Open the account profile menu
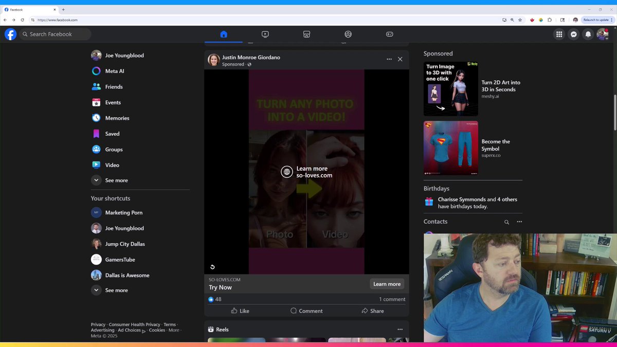The width and height of the screenshot is (617, 347). pyautogui.click(x=603, y=34)
